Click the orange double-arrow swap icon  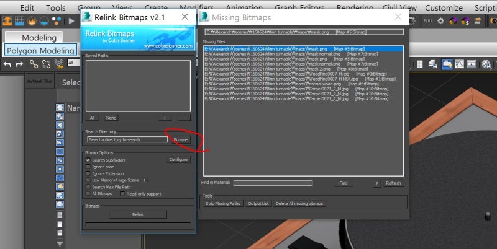pyautogui.click(x=478, y=21)
